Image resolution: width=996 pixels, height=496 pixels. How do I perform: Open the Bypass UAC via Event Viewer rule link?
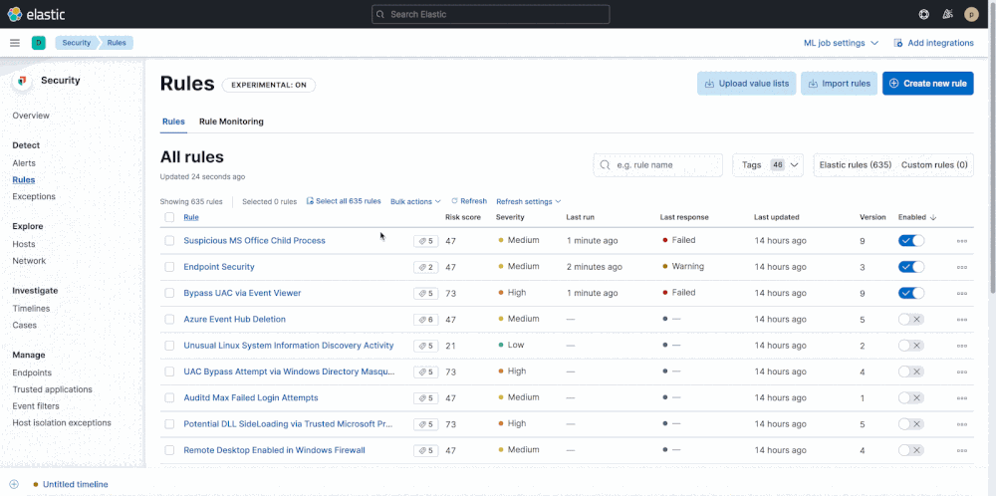(x=242, y=293)
